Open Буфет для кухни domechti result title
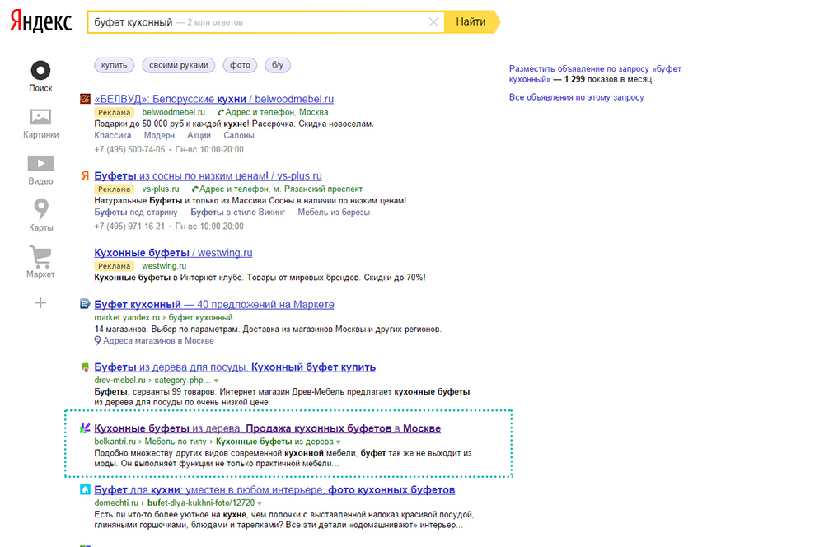The height and width of the screenshot is (547, 824). pos(275,489)
